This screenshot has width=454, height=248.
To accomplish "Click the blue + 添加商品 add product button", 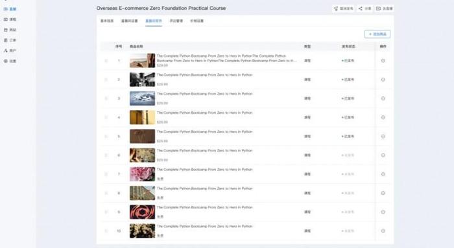I will coord(377,34).
